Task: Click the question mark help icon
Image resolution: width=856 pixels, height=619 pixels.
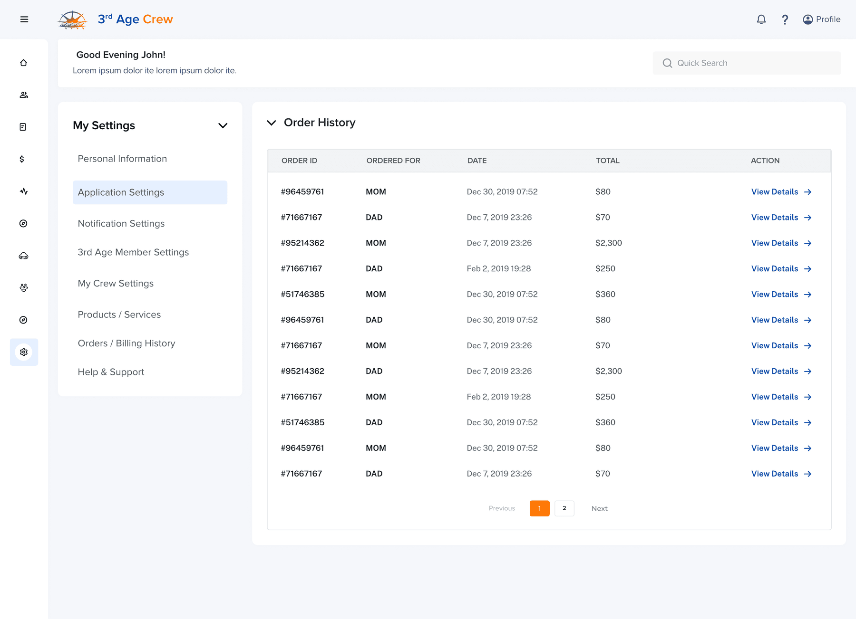Action: 785,19
